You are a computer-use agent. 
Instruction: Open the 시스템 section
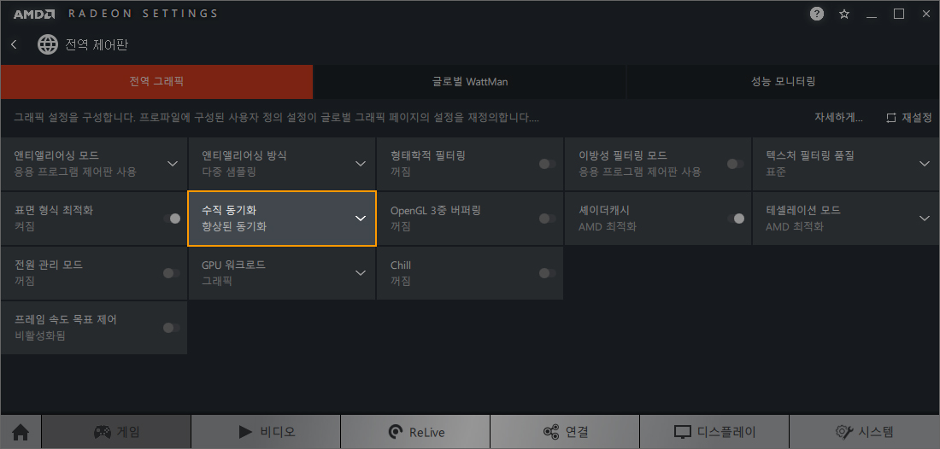pos(865,432)
